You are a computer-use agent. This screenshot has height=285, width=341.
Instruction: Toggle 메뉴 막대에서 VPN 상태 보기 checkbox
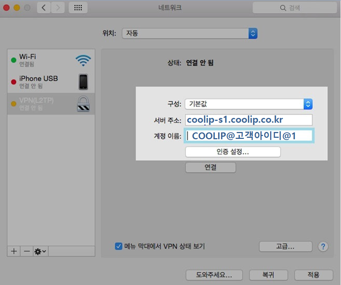[x=119, y=246]
